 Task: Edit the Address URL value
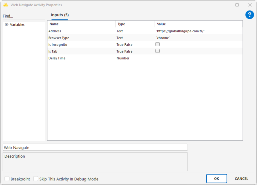[180, 31]
